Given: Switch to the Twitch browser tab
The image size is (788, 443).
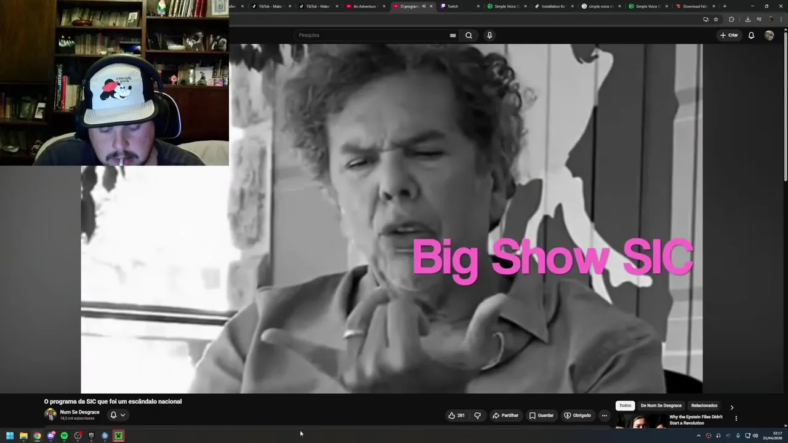Looking at the screenshot, I should [x=459, y=6].
